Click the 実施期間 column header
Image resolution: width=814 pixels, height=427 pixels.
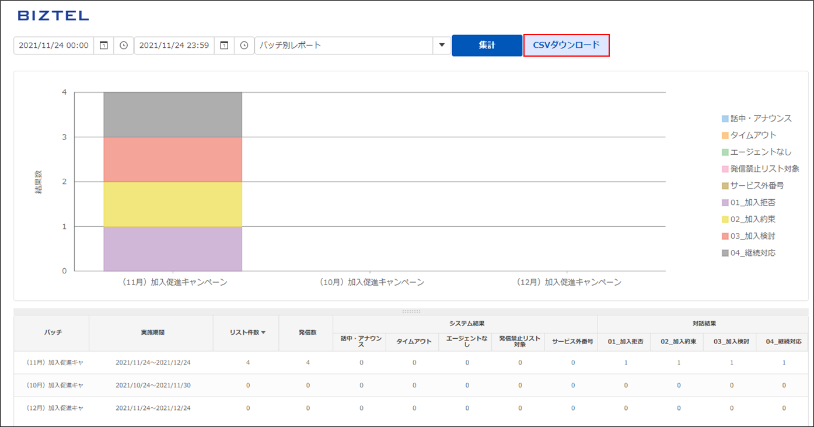point(151,333)
